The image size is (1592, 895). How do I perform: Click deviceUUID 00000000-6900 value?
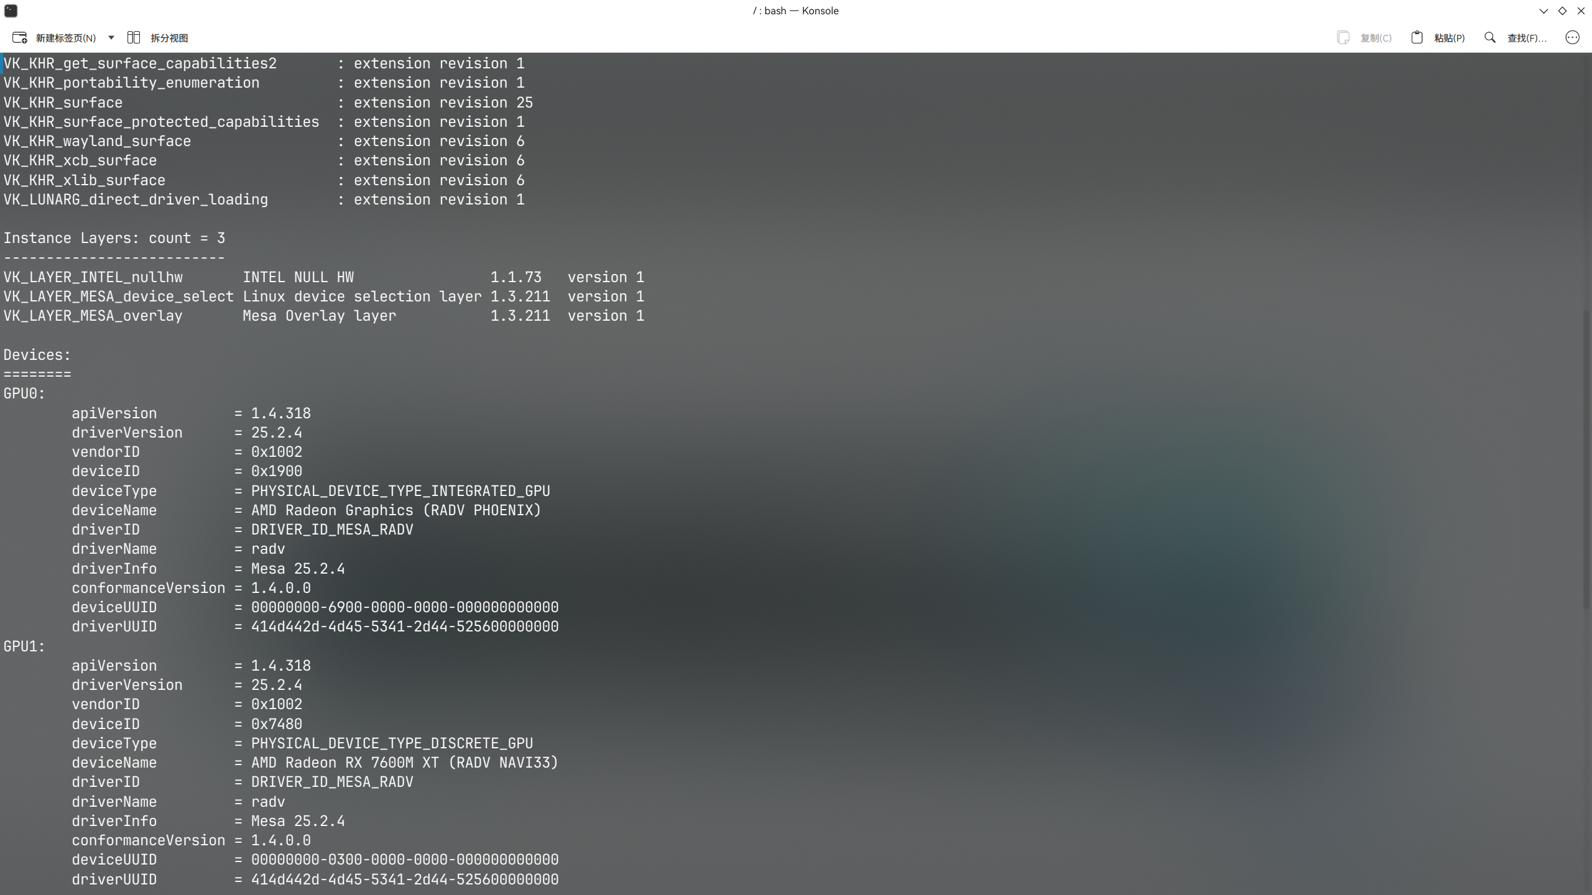point(405,607)
